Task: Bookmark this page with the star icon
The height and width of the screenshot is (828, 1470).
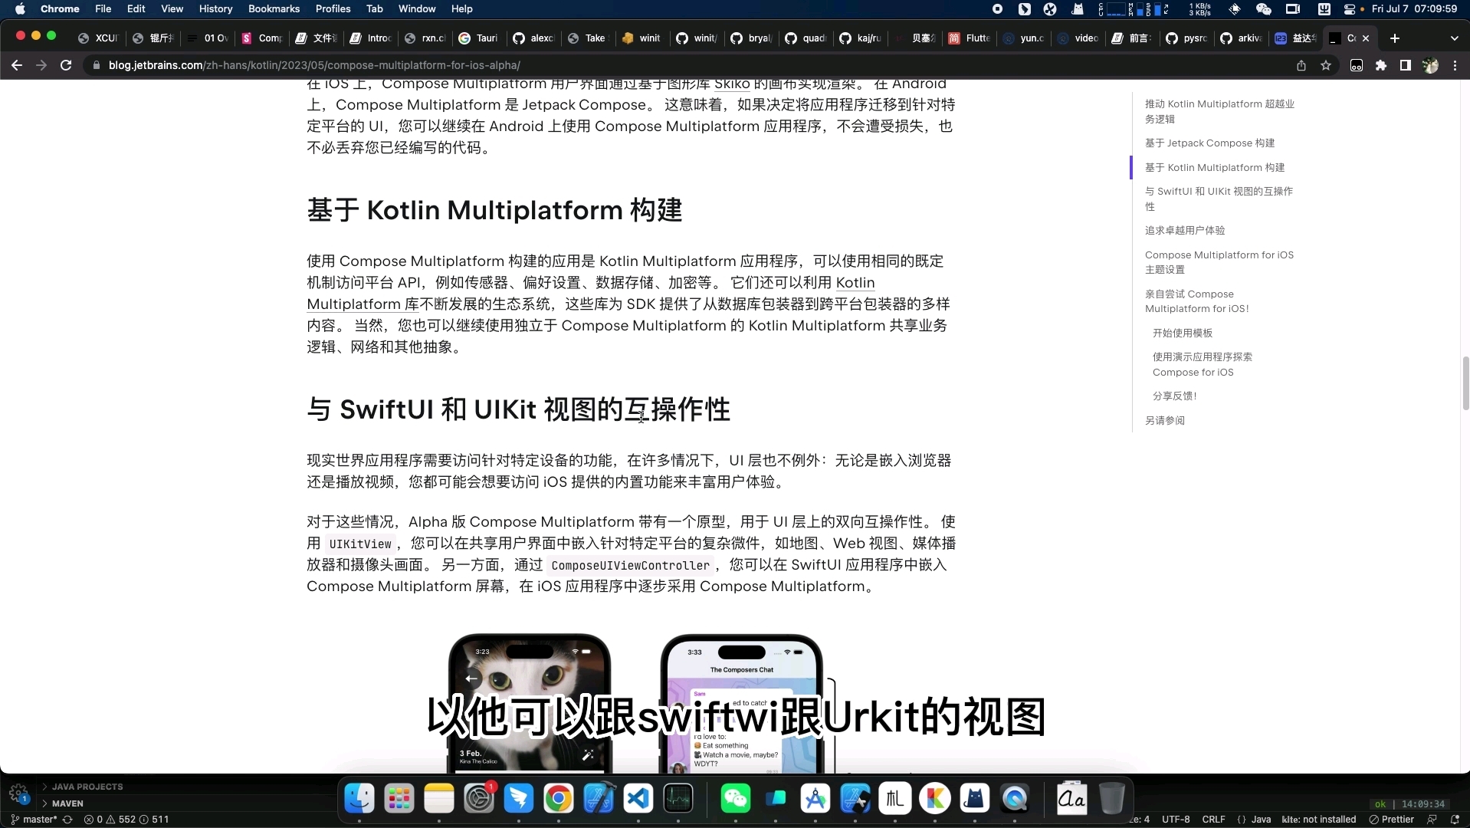Action: 1326,65
